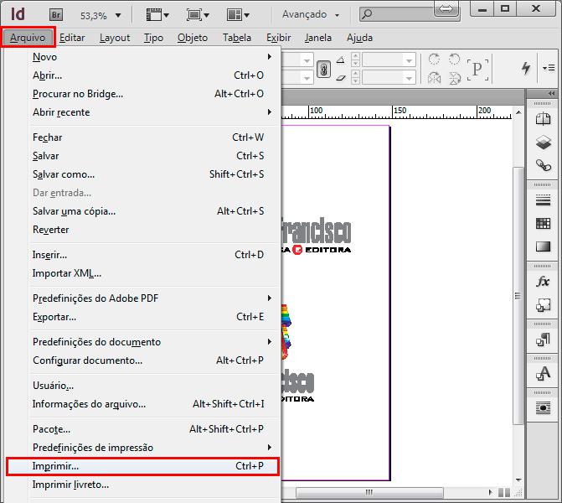Click the flip horizontal icon

coord(434,77)
